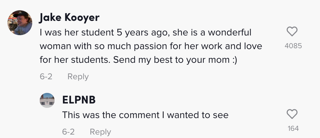Reply to Jake Kooyer's comment
This screenshot has width=320, height=138.
(78, 77)
